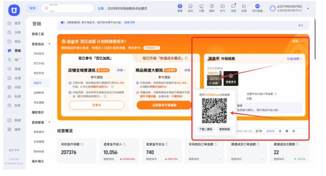Open 营销素材 submenu item
Viewport: 326px width, 176px height.
[x=39, y=132]
